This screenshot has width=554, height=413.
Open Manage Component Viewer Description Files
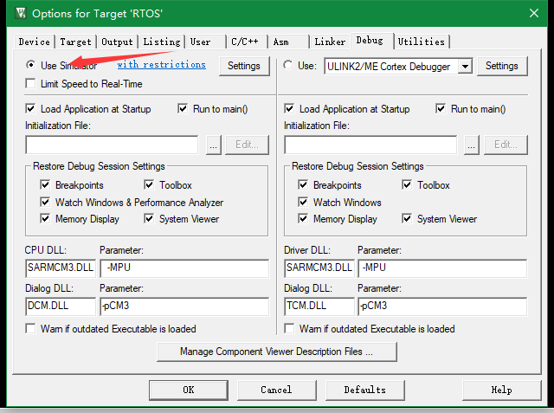(277, 352)
